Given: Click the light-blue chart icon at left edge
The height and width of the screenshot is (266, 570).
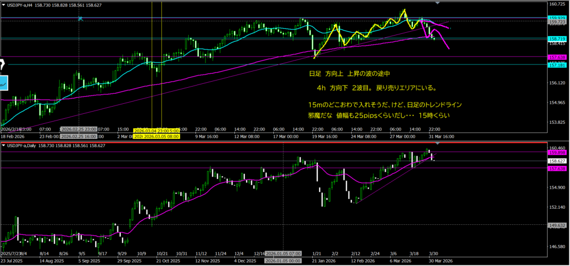Looking at the screenshot, I should tap(3, 82).
